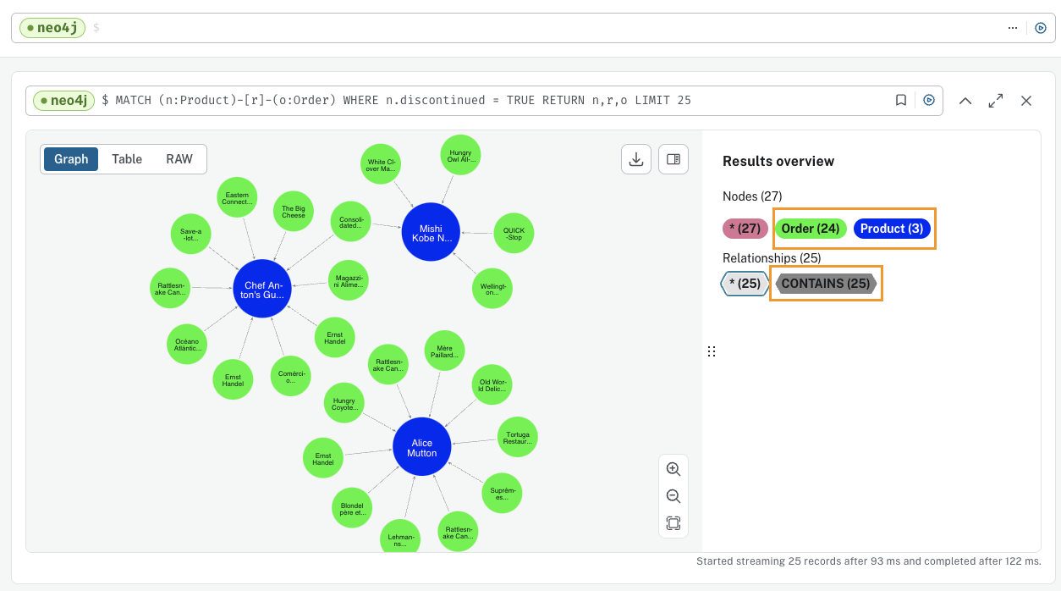Screen dimensions: 1061x591
Task: Select the Blondel père et... order node
Action: click(x=352, y=508)
